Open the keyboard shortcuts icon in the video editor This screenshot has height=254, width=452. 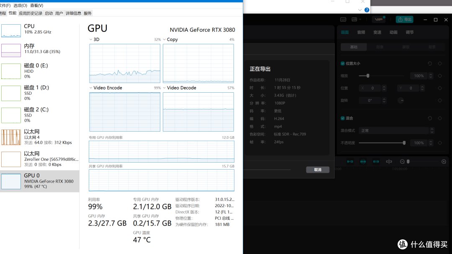(x=343, y=20)
